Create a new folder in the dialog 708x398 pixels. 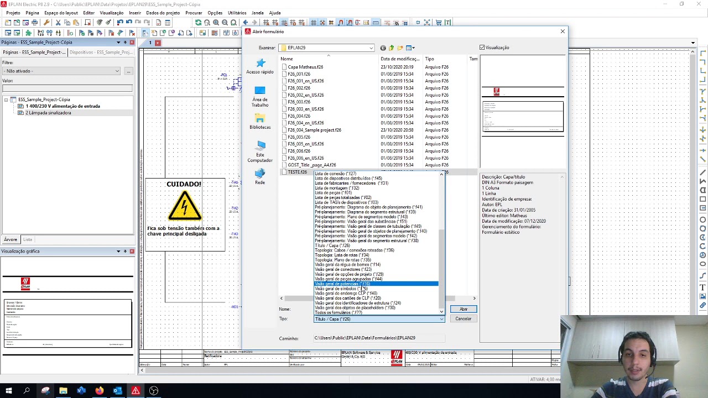400,48
